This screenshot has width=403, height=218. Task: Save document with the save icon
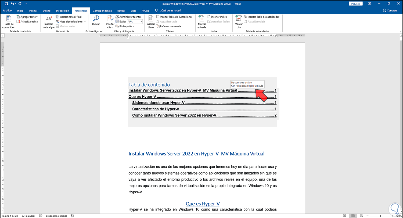point(6,4)
